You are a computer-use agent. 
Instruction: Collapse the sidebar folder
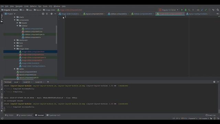[17, 26]
